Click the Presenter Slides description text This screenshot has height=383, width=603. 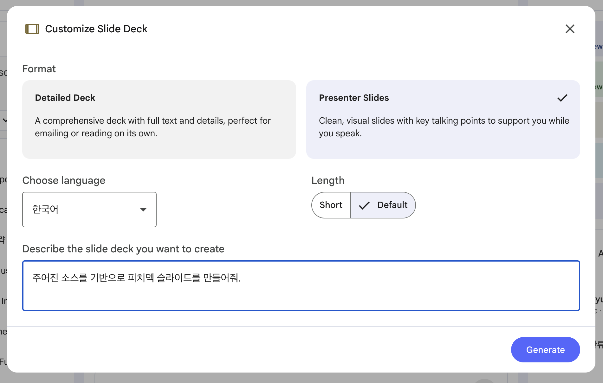444,127
